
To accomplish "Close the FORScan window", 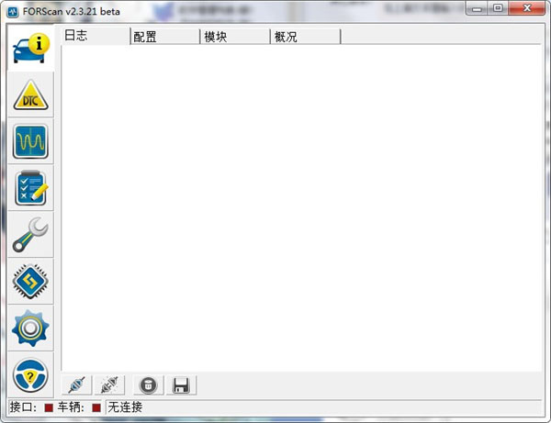I will tap(527, 8).
